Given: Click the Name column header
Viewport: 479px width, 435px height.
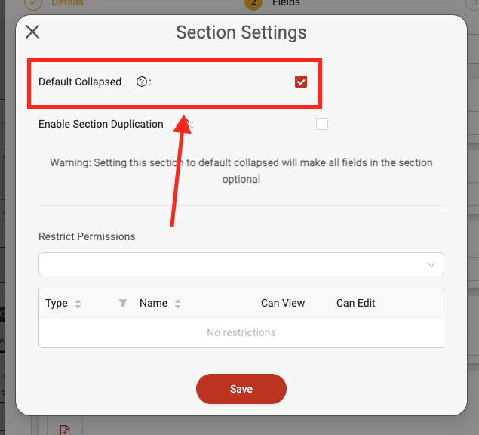Looking at the screenshot, I should coord(153,303).
